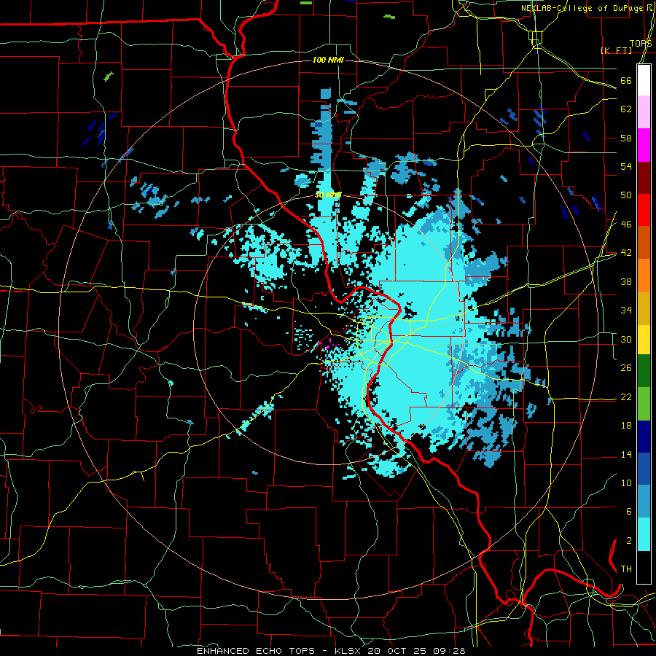Image resolution: width=656 pixels, height=656 pixels.
Task: Select the 58 scale label
Action: 626,138
